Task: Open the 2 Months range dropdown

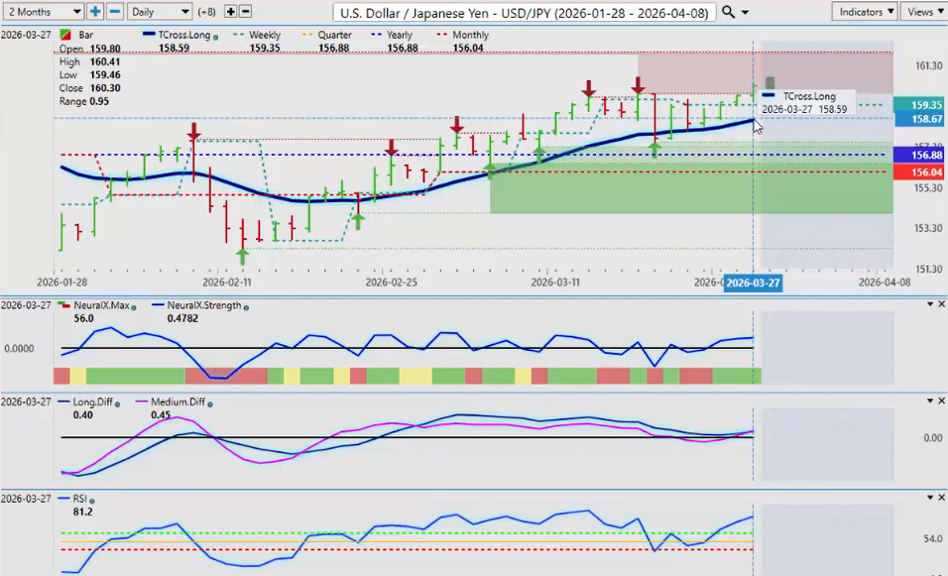Action: [x=42, y=12]
